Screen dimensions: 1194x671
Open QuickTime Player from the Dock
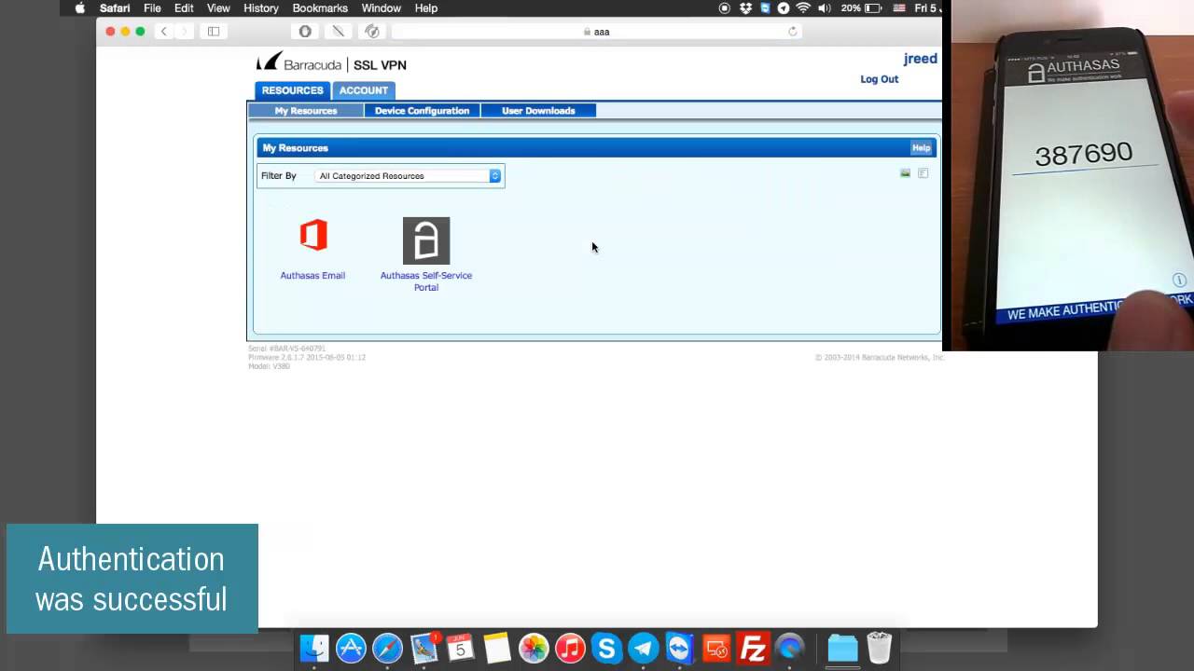[x=789, y=648]
